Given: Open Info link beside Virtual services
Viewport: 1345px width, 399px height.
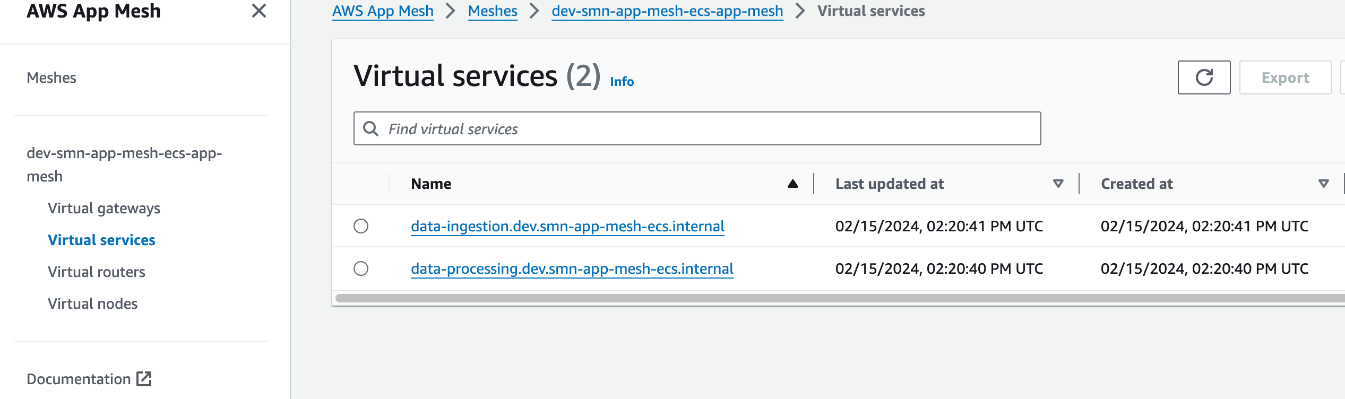Looking at the screenshot, I should coord(622,81).
